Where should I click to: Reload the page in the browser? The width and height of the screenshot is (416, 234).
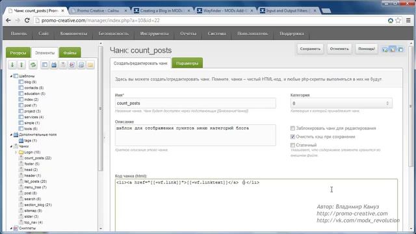(x=27, y=20)
